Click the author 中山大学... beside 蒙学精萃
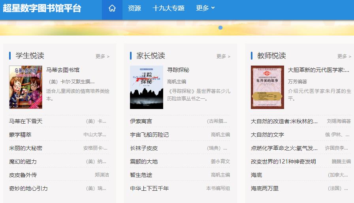 (x=95, y=135)
